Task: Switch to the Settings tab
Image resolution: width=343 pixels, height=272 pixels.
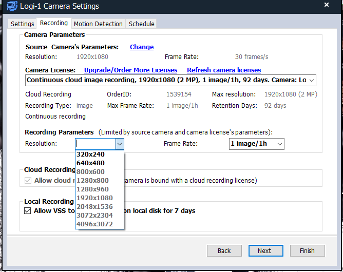Action: [x=22, y=24]
